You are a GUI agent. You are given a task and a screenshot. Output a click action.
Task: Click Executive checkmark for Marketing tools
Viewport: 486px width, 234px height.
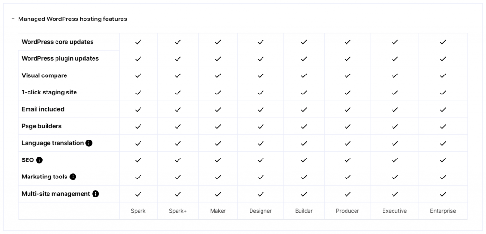(394, 177)
